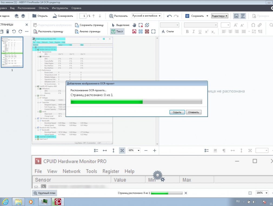Viewport: 273px width, 206px height.
Task: Rotate page clockwise in Pages panel
Action: pyautogui.click(x=20, y=31)
